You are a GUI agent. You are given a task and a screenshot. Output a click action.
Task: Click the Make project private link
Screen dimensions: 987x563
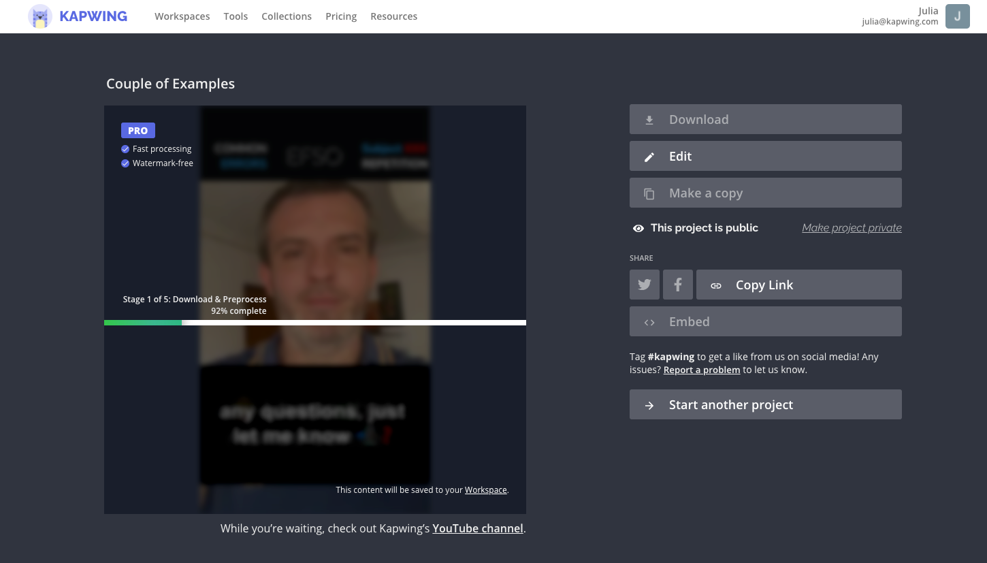point(852,228)
